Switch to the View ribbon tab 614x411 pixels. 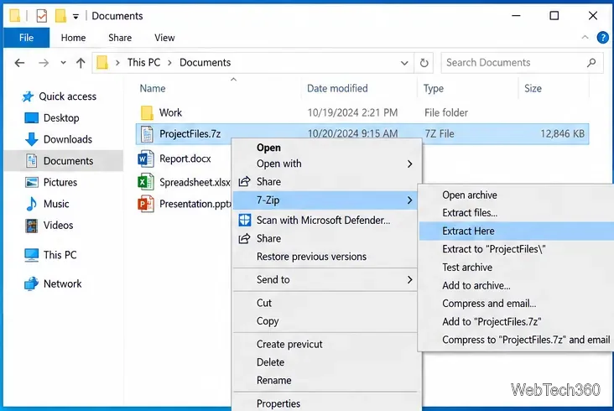coord(164,38)
